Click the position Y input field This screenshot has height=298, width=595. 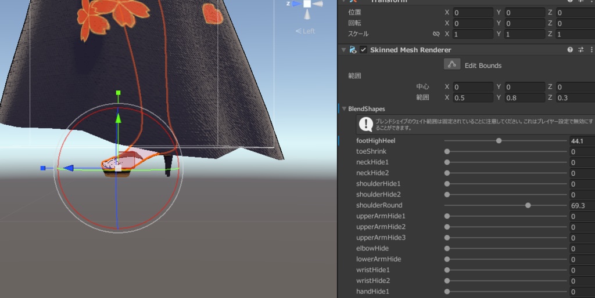525,13
